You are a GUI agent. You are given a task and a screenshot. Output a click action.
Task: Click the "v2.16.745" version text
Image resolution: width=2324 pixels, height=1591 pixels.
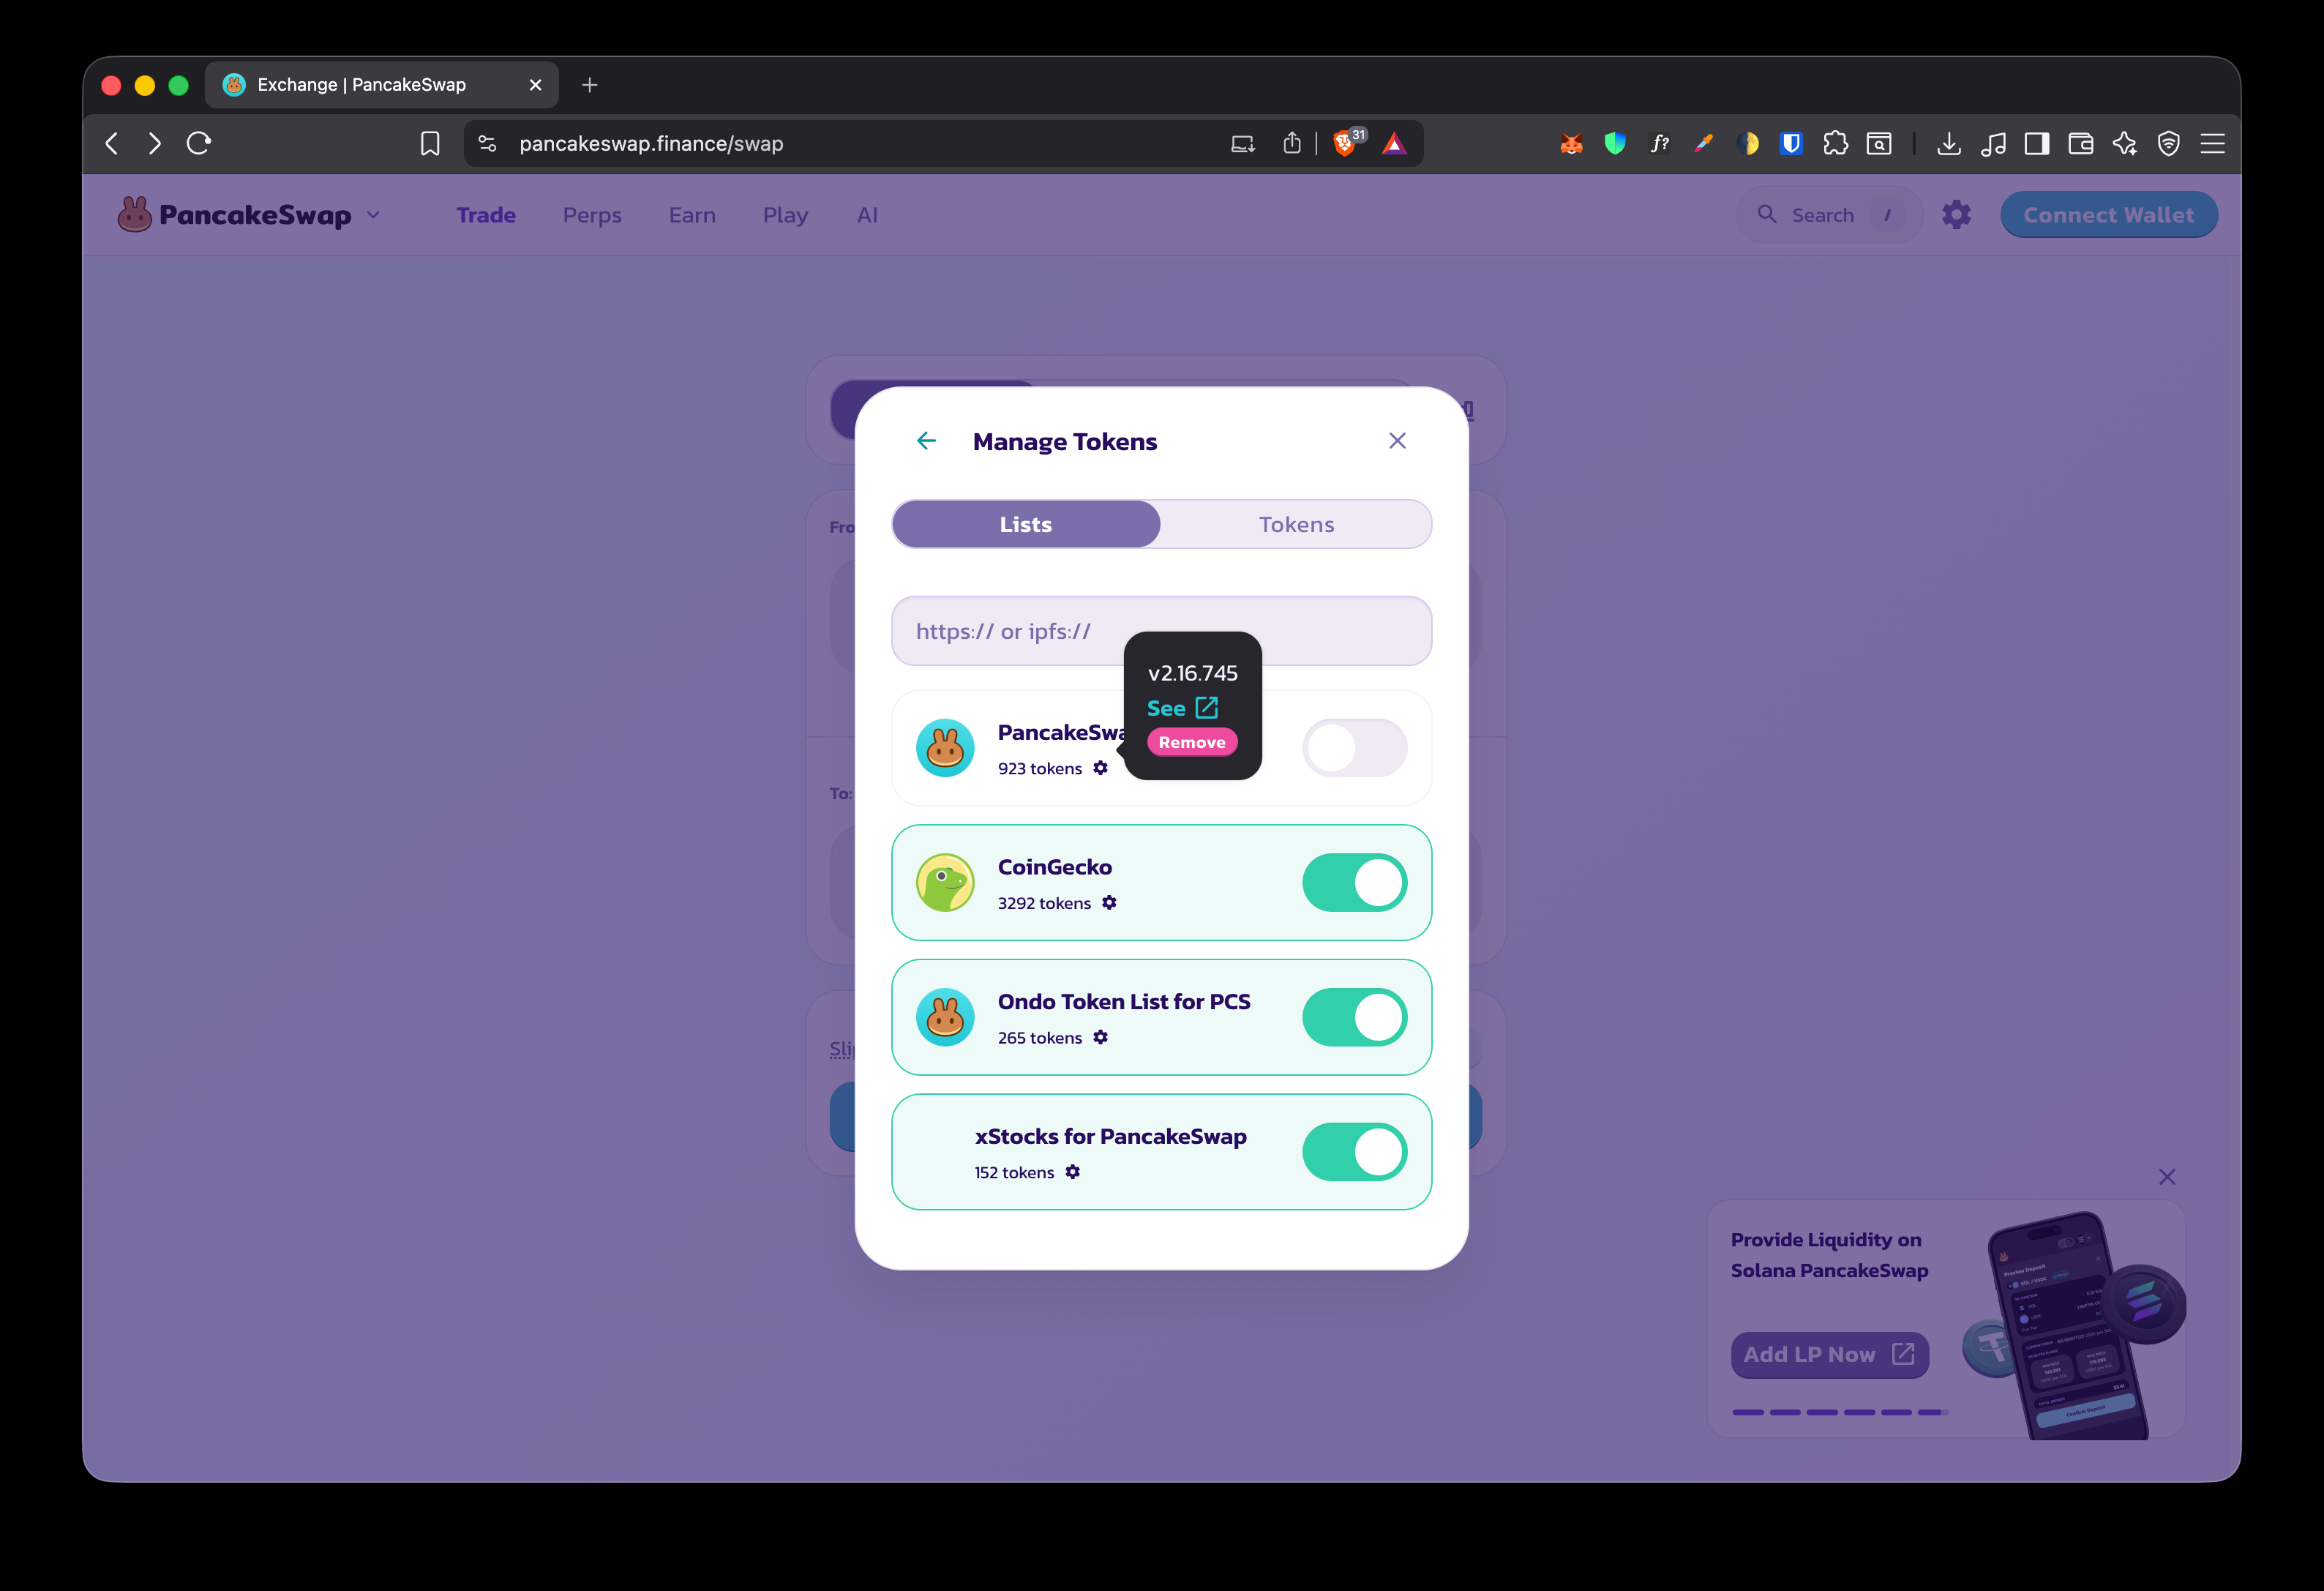(x=1192, y=673)
